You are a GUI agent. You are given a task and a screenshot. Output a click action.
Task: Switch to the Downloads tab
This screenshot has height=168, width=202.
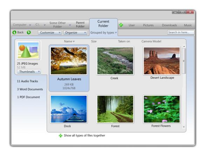point(169,25)
